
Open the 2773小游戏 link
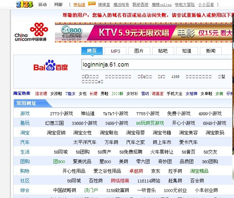[62, 114]
